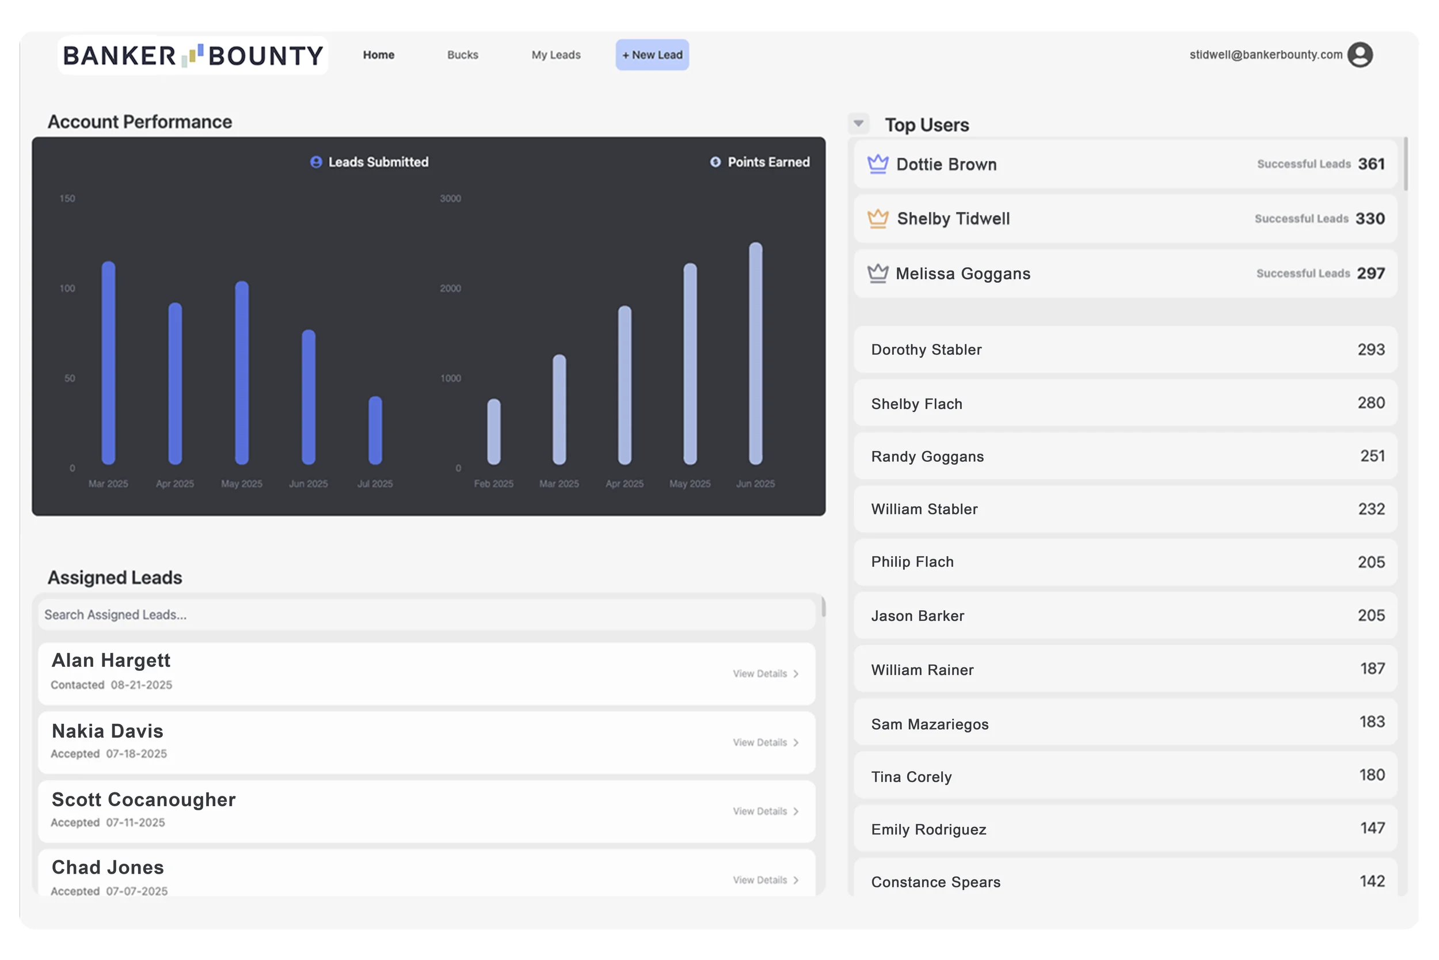The image size is (1439, 960).
Task: Click the Top Users list scrollbar
Action: tap(1406, 165)
